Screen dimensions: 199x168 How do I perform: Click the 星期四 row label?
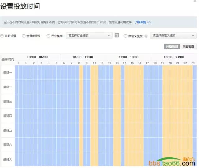(x=7, y=116)
